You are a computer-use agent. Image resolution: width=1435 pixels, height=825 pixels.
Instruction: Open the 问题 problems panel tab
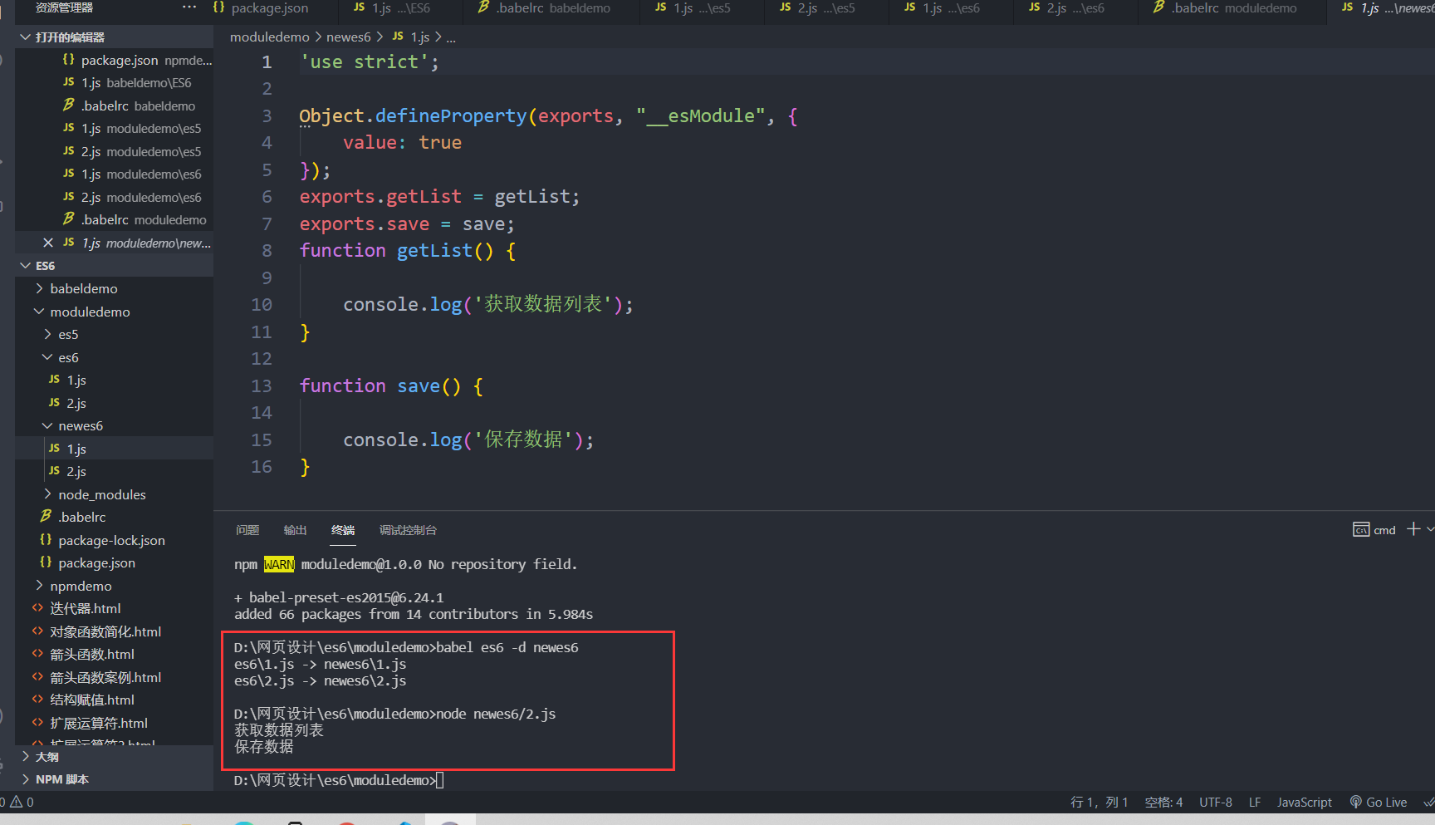pyautogui.click(x=247, y=530)
